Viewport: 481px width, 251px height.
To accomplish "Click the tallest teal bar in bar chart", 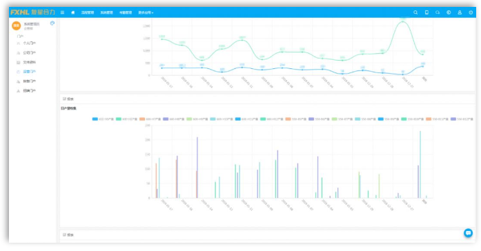I will point(420,165).
